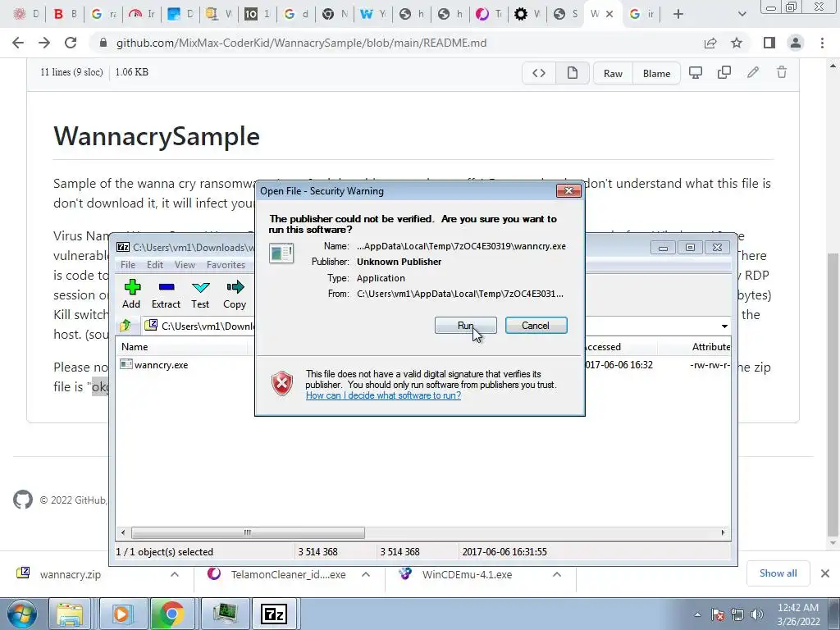The width and height of the screenshot is (840, 630).
Task: Open the Edit menu in 7-Zip
Action: 155,265
